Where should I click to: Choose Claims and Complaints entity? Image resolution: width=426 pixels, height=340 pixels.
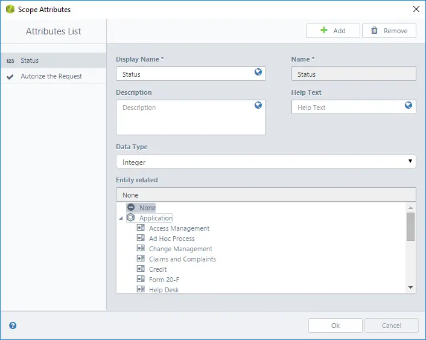pos(182,259)
